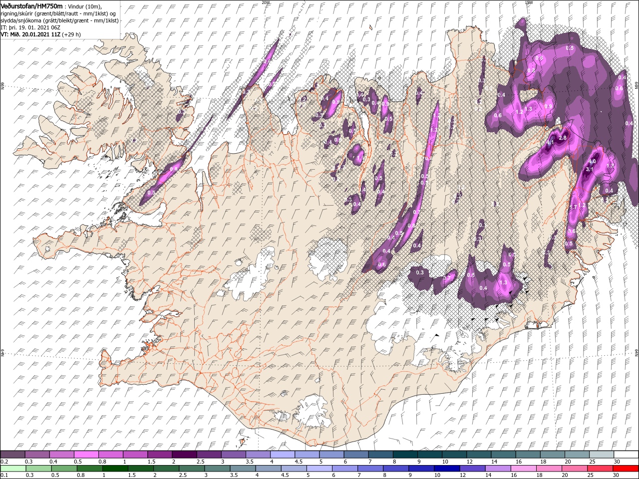Select the 'VT: Mið. 20.01.2021 11Z (+29 h)' line
This screenshot has width=639, height=479.
click(x=41, y=34)
